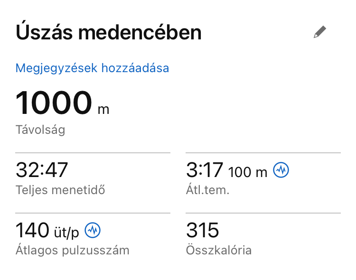Click the 100 m pace unit text
This screenshot has height=280, width=356.
click(x=248, y=172)
